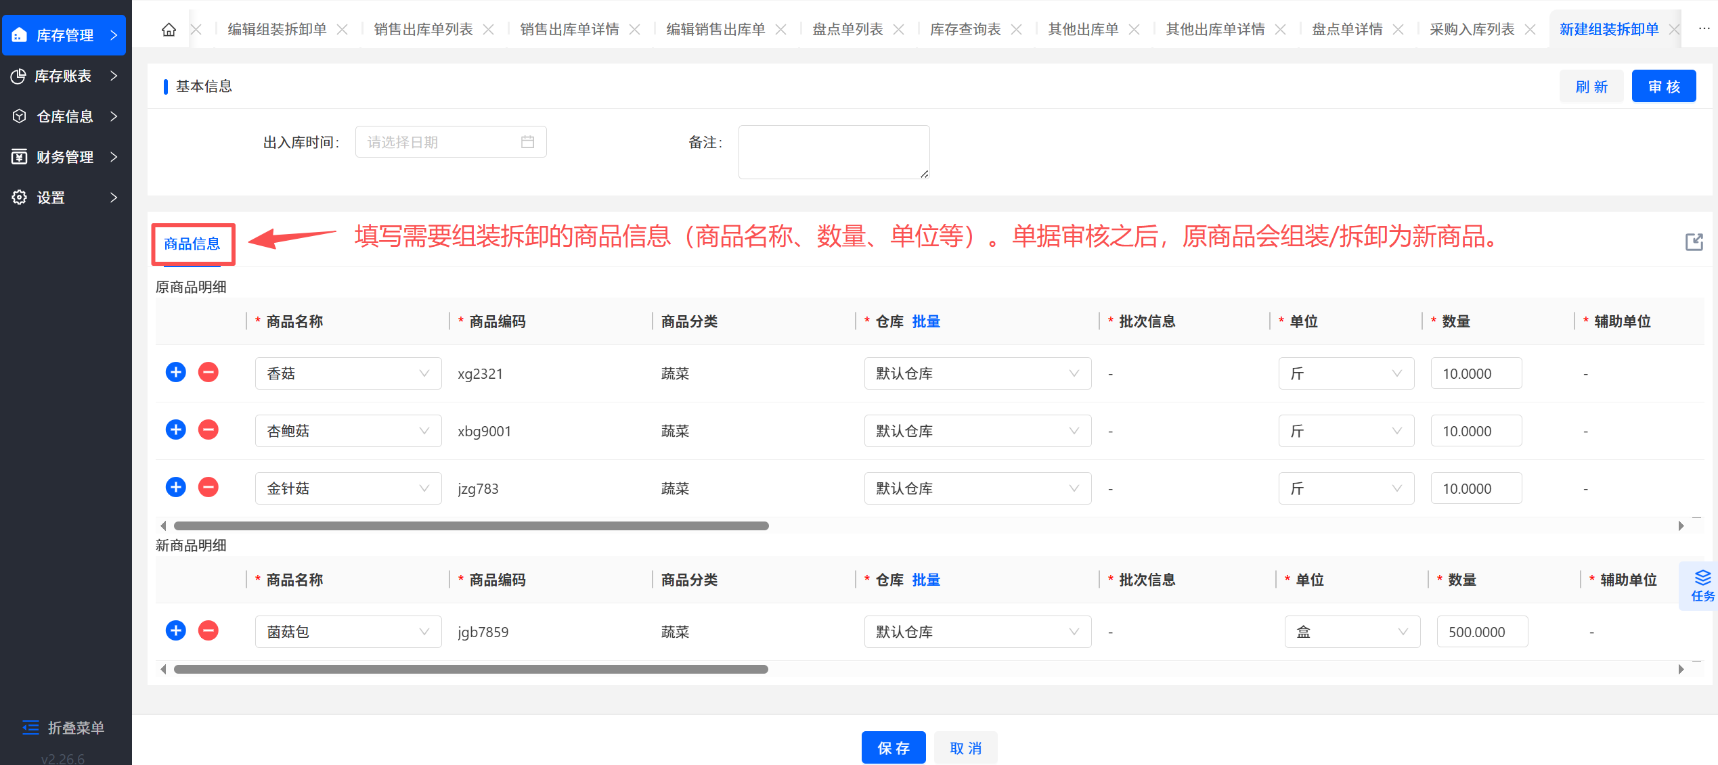Add a row after 菌菇包 product
Screen dimensions: 1718x765
coord(176,630)
